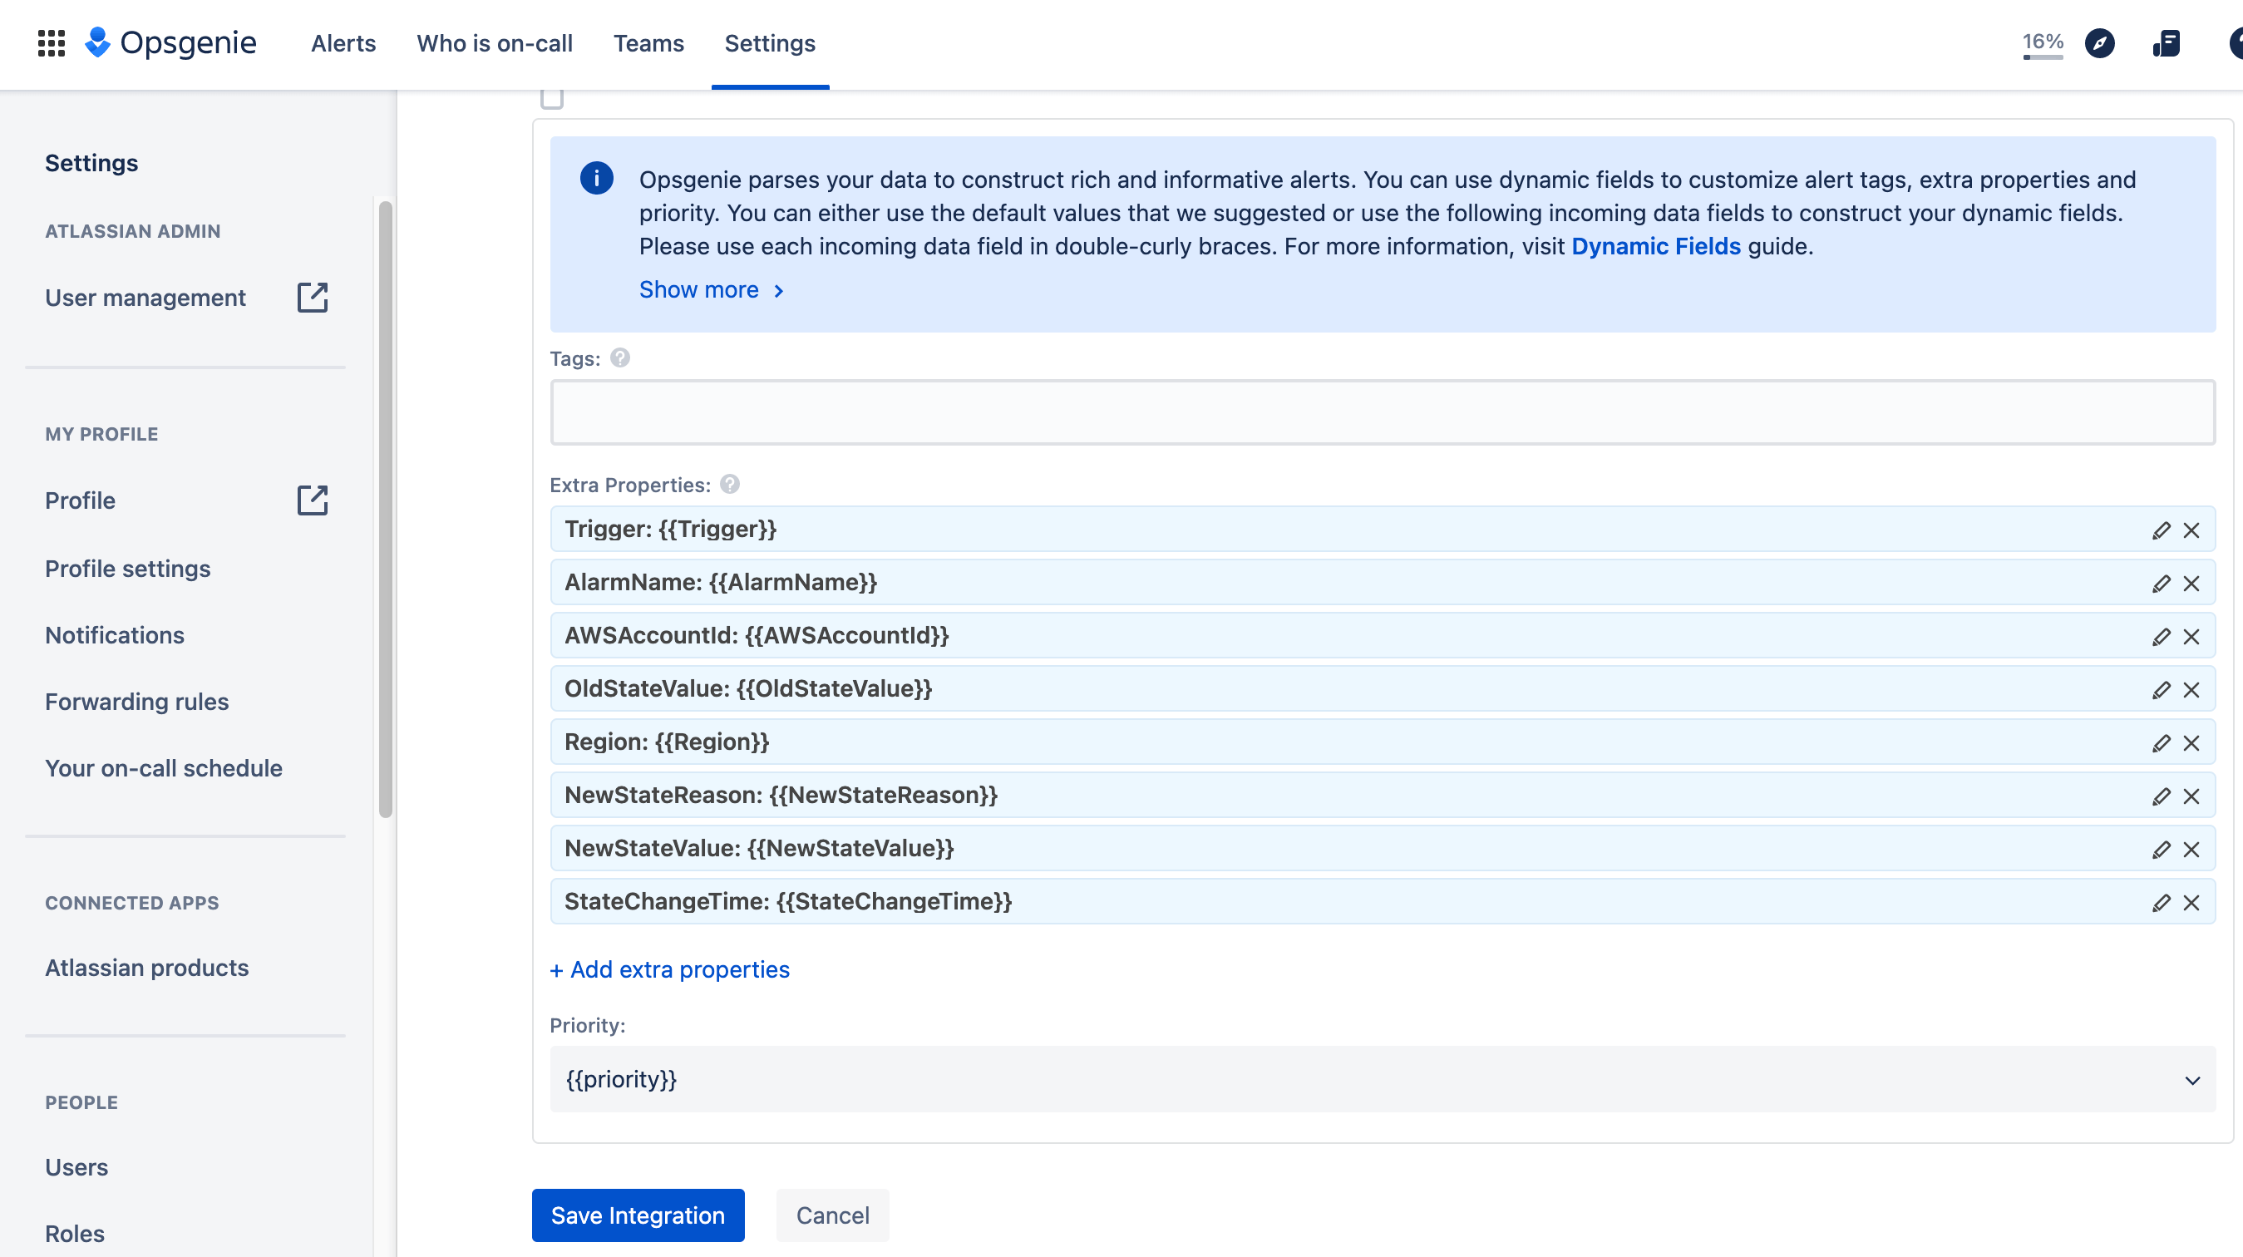Toggle the Who is on-call menu item

pyautogui.click(x=495, y=42)
